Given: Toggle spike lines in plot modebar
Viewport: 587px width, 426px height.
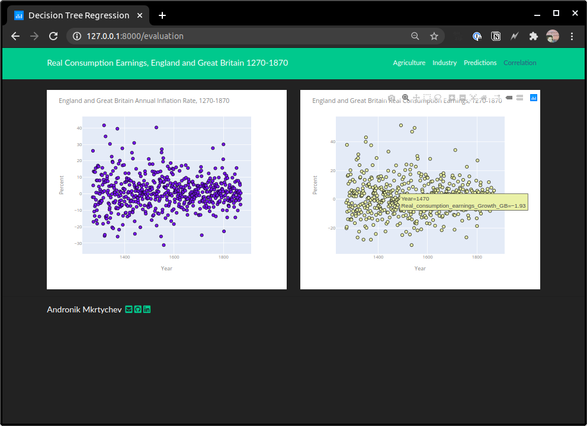Looking at the screenshot, I should coord(498,98).
